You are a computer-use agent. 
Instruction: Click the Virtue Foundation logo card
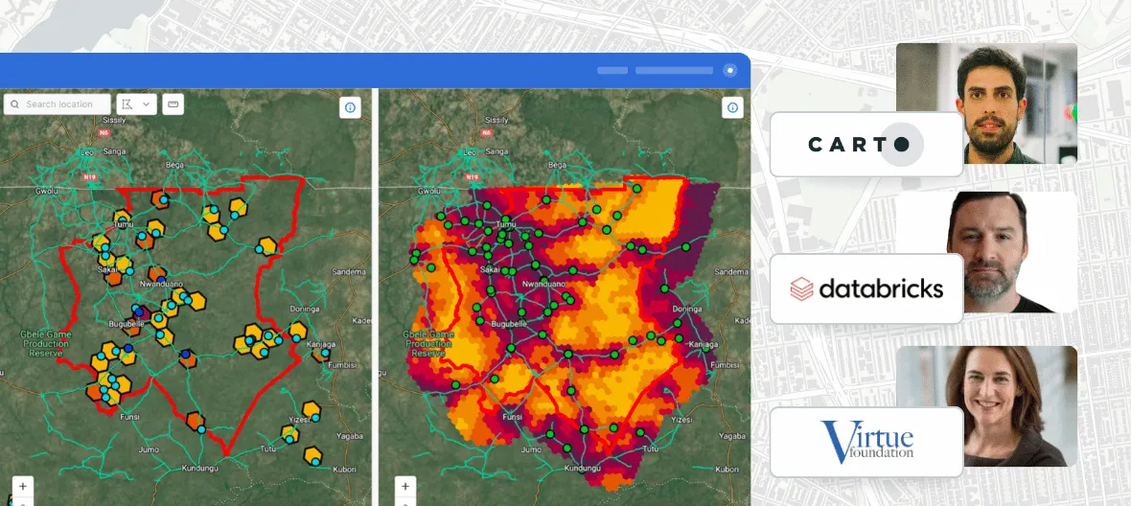(x=866, y=442)
